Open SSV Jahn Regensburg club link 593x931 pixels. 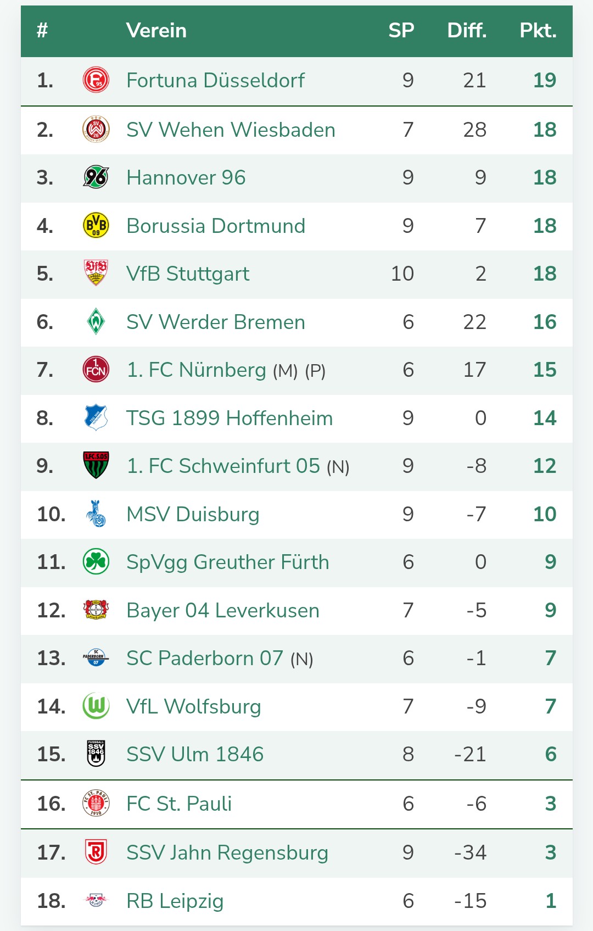[227, 853]
